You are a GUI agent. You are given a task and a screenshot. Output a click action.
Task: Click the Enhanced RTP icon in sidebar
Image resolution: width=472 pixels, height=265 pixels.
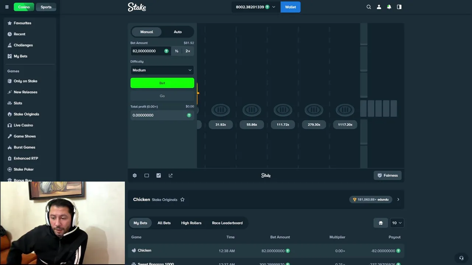(10, 158)
